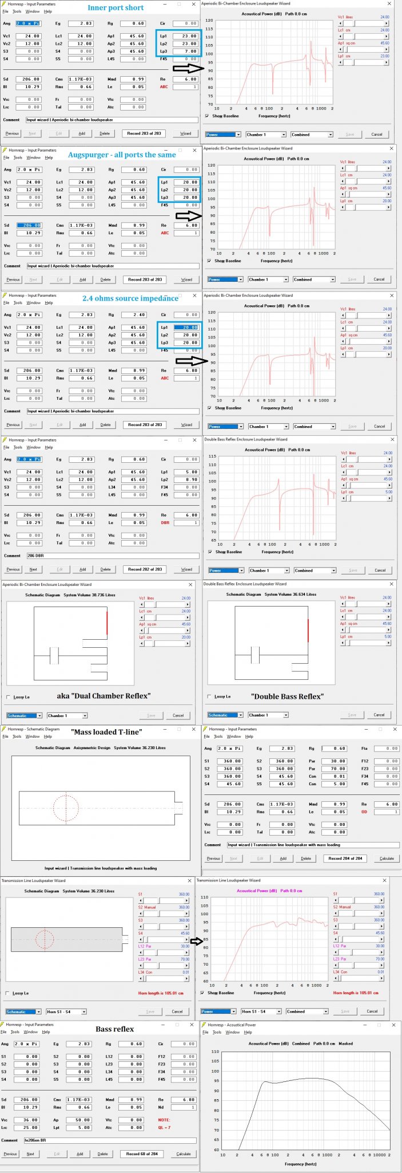Click Delete button in Augspurger Input Parameters window
Image resolution: width=402 pixels, height=1173 pixels.
pos(105,280)
